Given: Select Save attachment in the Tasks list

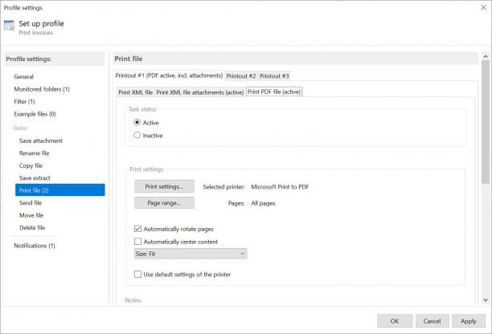Looking at the screenshot, I should [41, 141].
